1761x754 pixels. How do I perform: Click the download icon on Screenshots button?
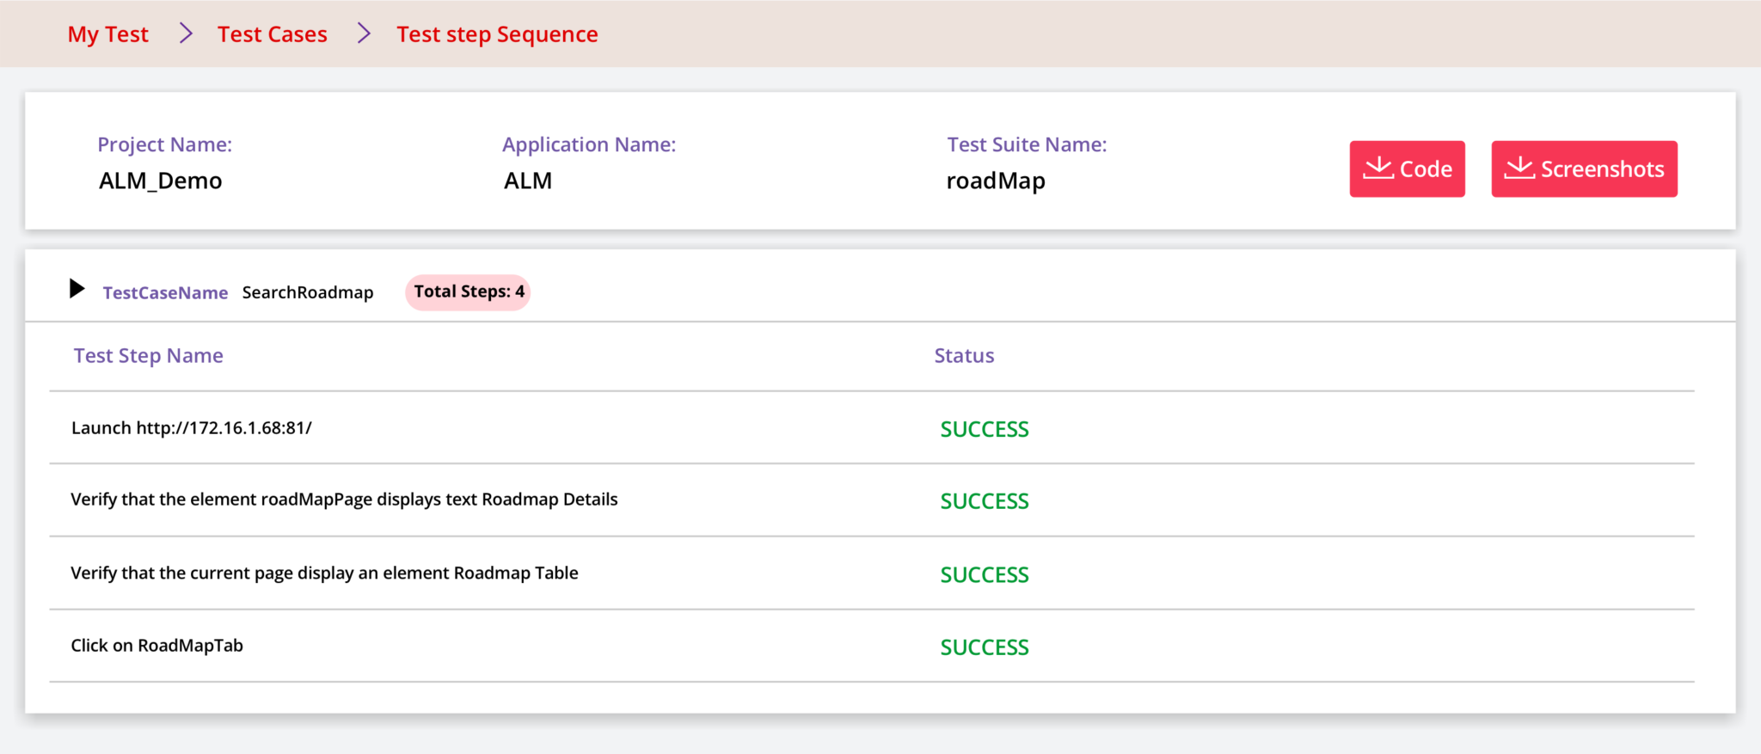pos(1519,168)
